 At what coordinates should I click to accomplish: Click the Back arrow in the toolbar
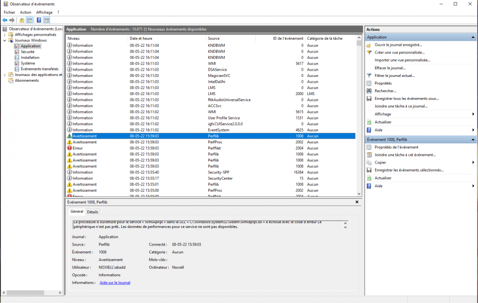[5, 20]
